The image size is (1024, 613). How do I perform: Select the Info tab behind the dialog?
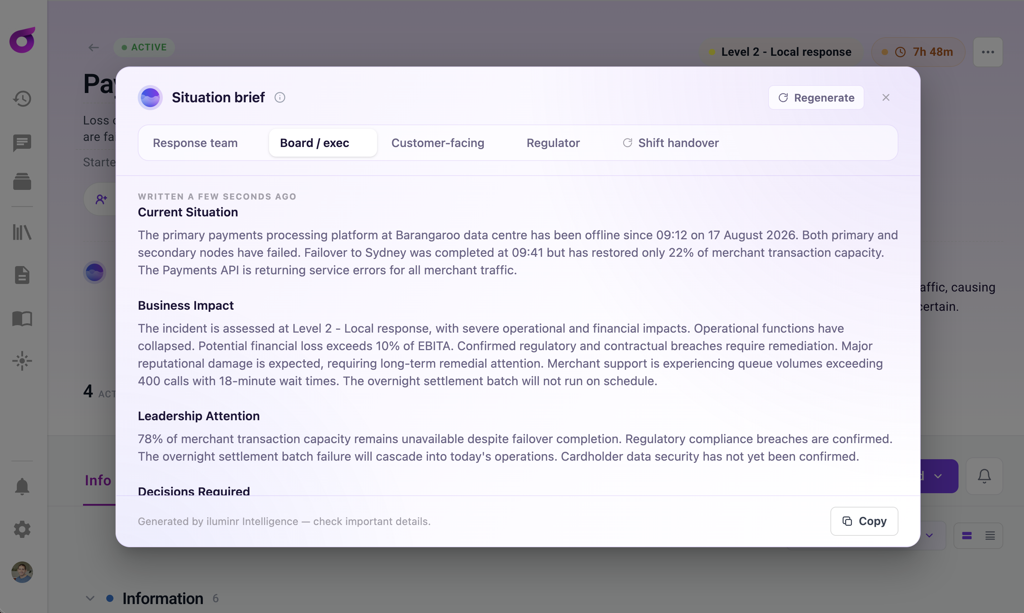pyautogui.click(x=98, y=480)
